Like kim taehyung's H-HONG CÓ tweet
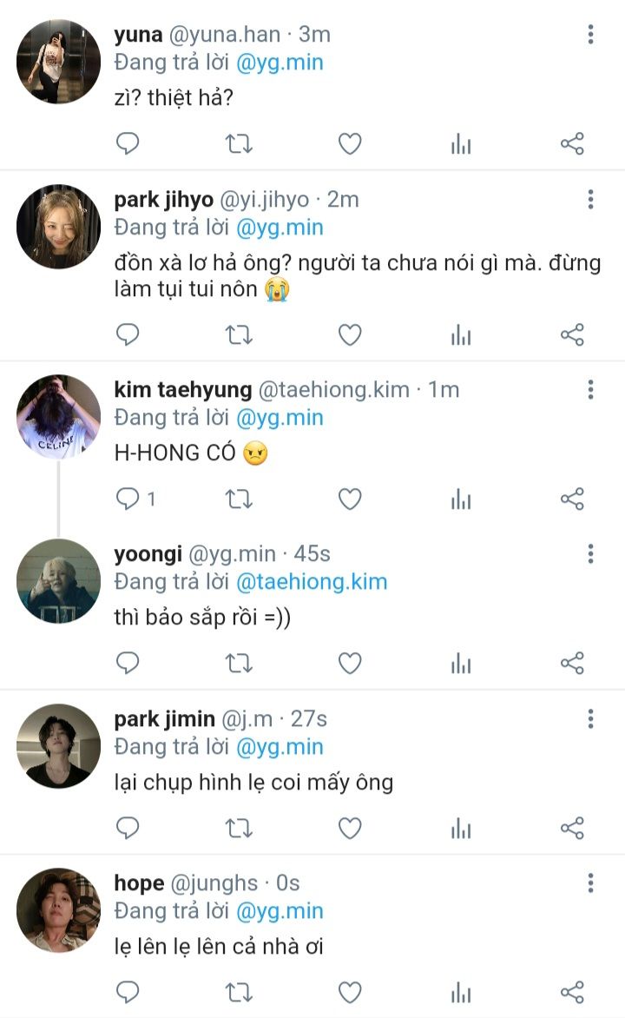The width and height of the screenshot is (625, 1018). tap(350, 499)
